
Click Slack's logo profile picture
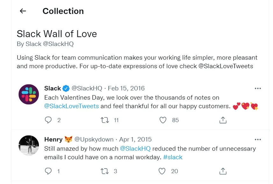tap(29, 94)
